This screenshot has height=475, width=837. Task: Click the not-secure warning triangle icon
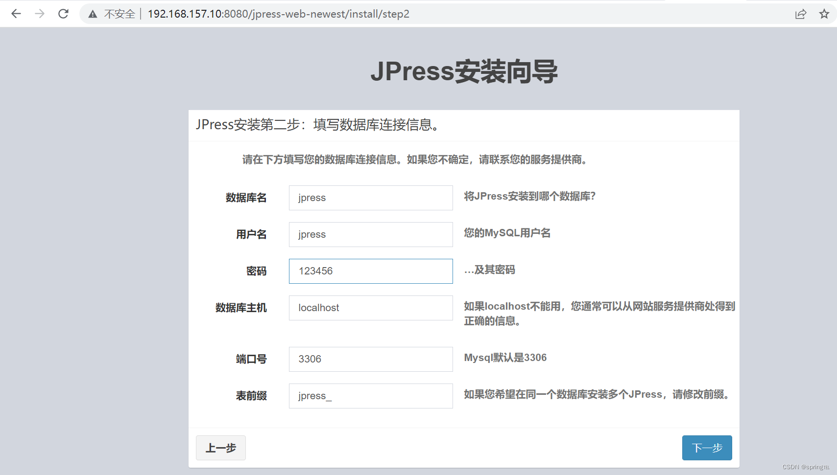(x=93, y=14)
